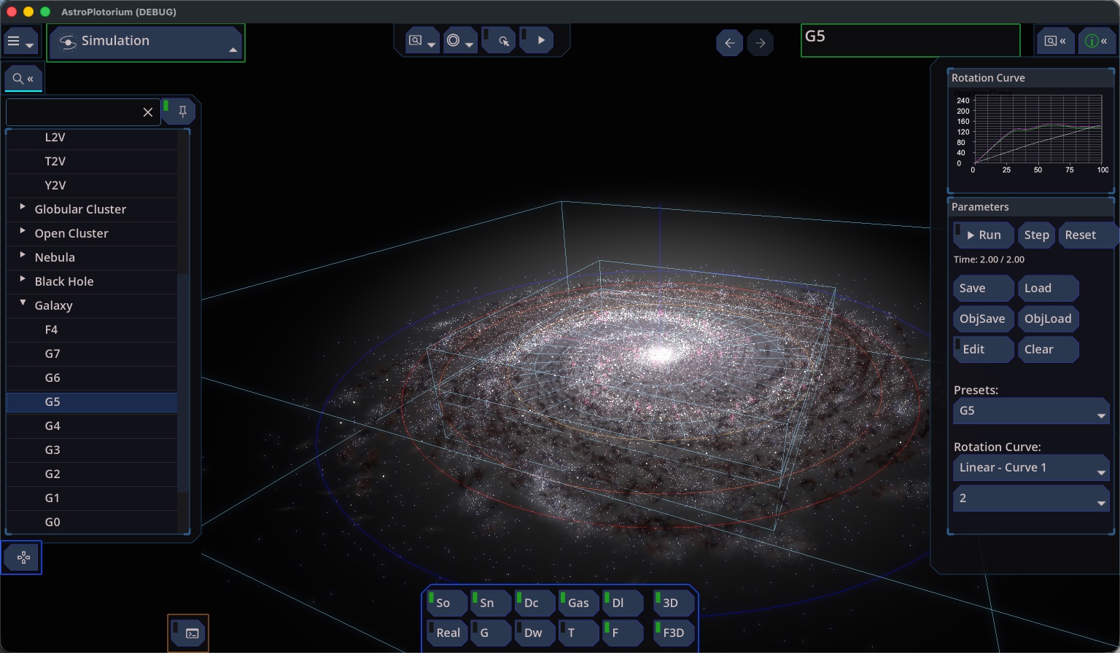Viewport: 1120px width, 653px height.
Task: Expand the Nebula tree node
Action: point(23,256)
